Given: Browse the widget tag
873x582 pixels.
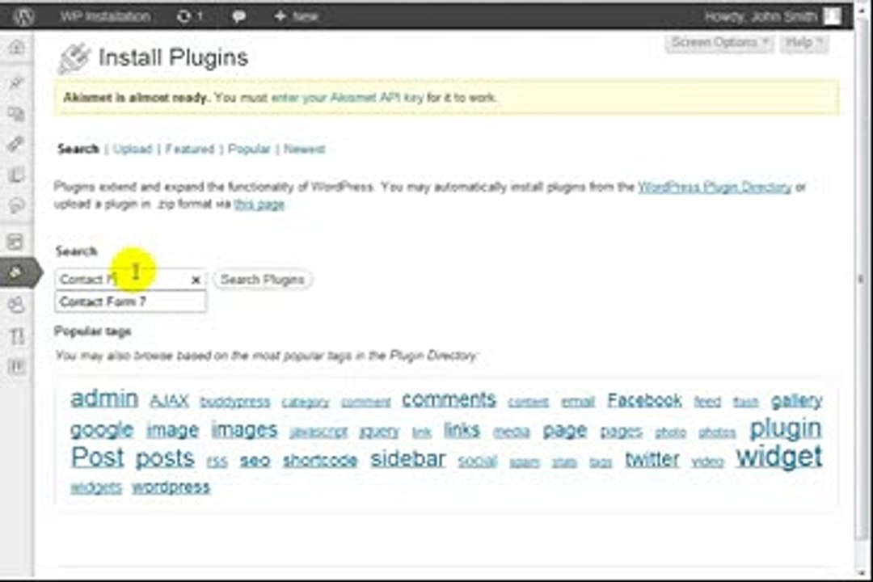Looking at the screenshot, I should coord(779,457).
